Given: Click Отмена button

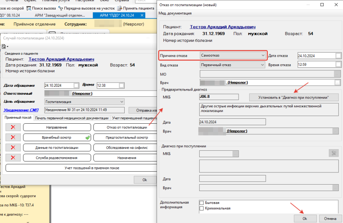Looking at the screenshot, I should coord(330,218).
